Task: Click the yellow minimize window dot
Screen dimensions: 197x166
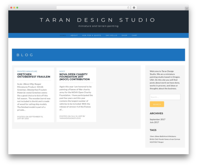Action: [14, 7]
